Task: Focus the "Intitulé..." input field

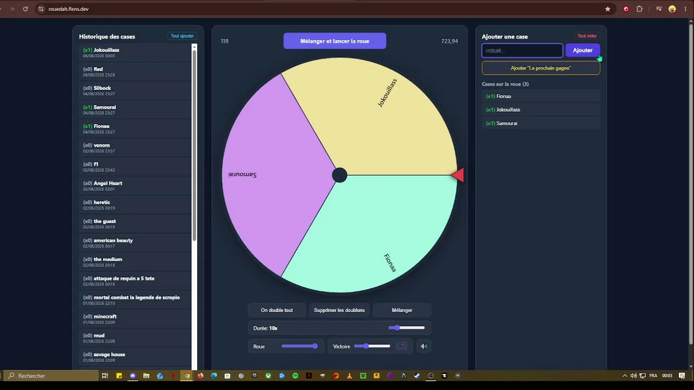Action: pos(522,50)
